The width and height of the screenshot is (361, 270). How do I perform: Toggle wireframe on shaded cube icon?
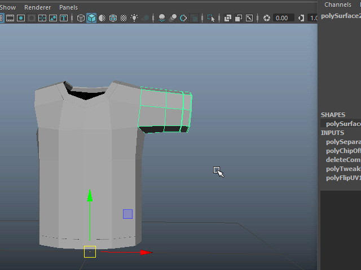click(x=113, y=18)
